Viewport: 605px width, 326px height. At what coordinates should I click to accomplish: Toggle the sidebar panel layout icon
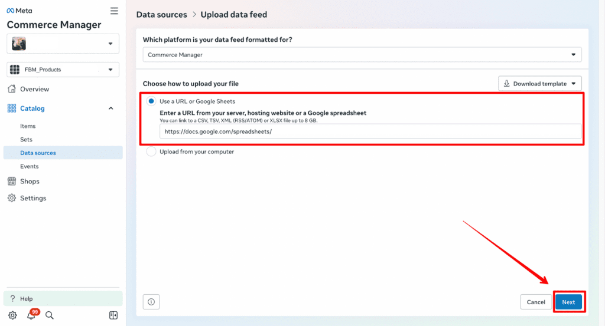[113, 315]
